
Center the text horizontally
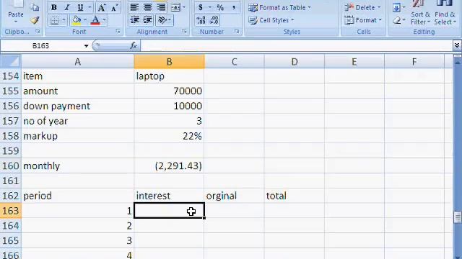pos(147,7)
